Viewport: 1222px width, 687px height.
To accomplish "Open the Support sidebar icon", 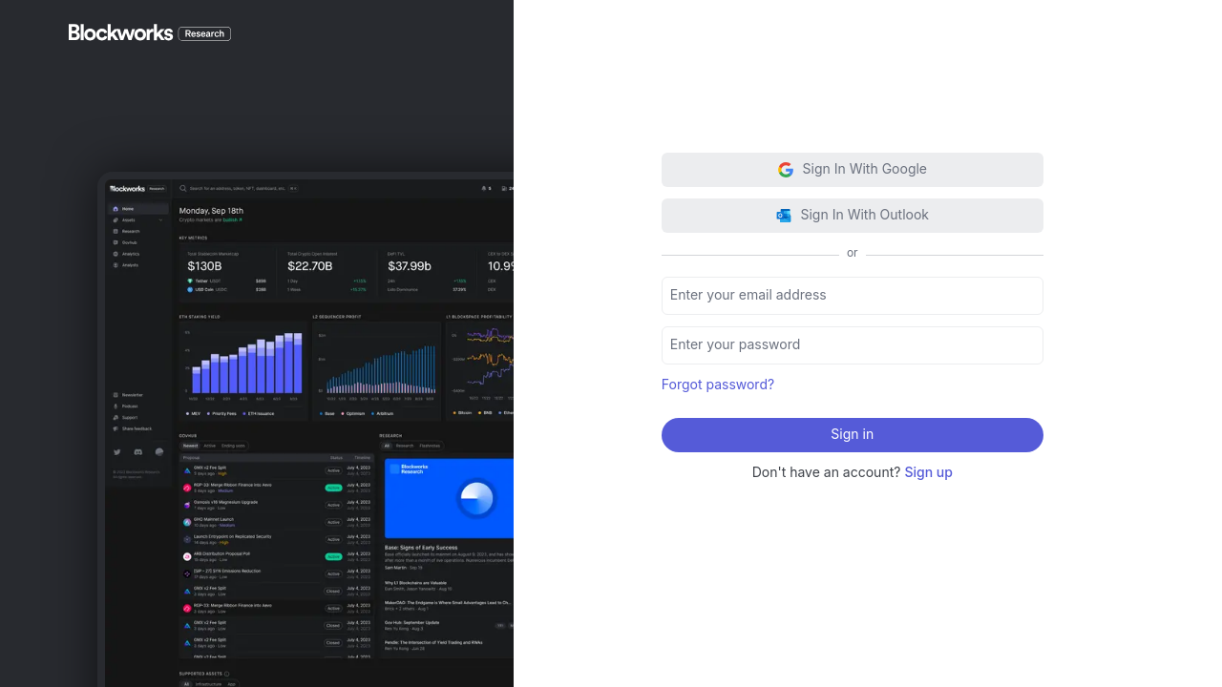I will tap(116, 418).
